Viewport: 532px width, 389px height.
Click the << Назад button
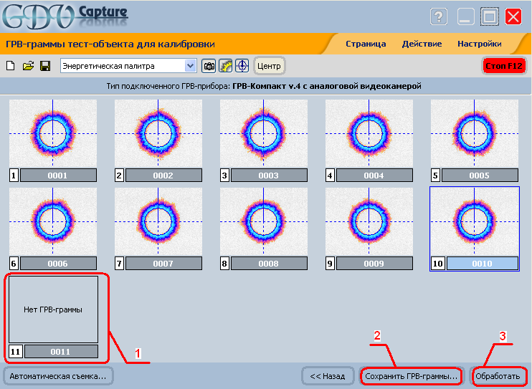point(328,376)
